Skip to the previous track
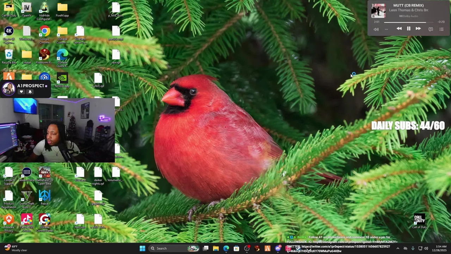This screenshot has width=451, height=254. (x=399, y=29)
